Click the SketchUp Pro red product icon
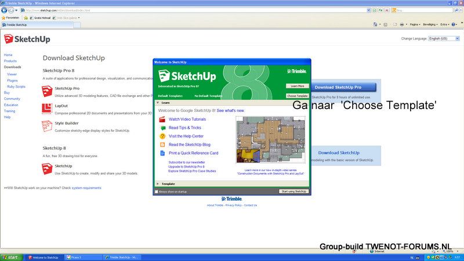The height and width of the screenshot is (261, 464). coord(47,91)
